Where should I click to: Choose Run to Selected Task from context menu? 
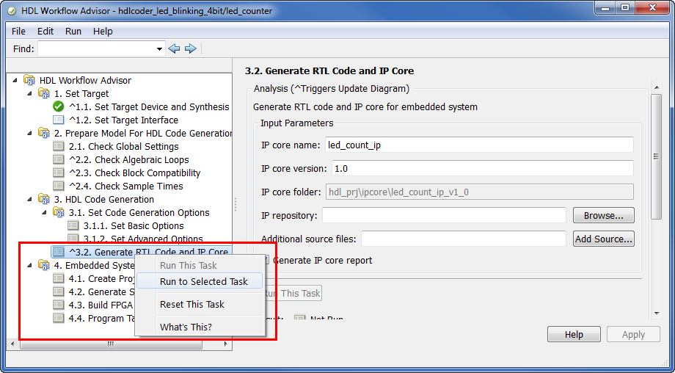203,281
